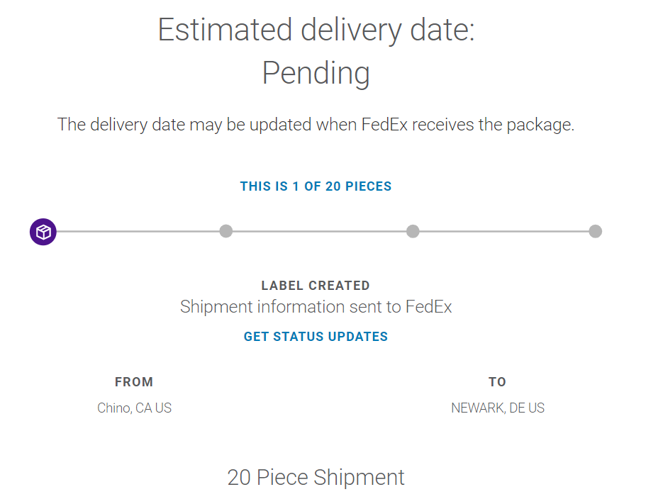The image size is (646, 504).
Task: Click the tracker line between third and last dots
Action: [503, 231]
